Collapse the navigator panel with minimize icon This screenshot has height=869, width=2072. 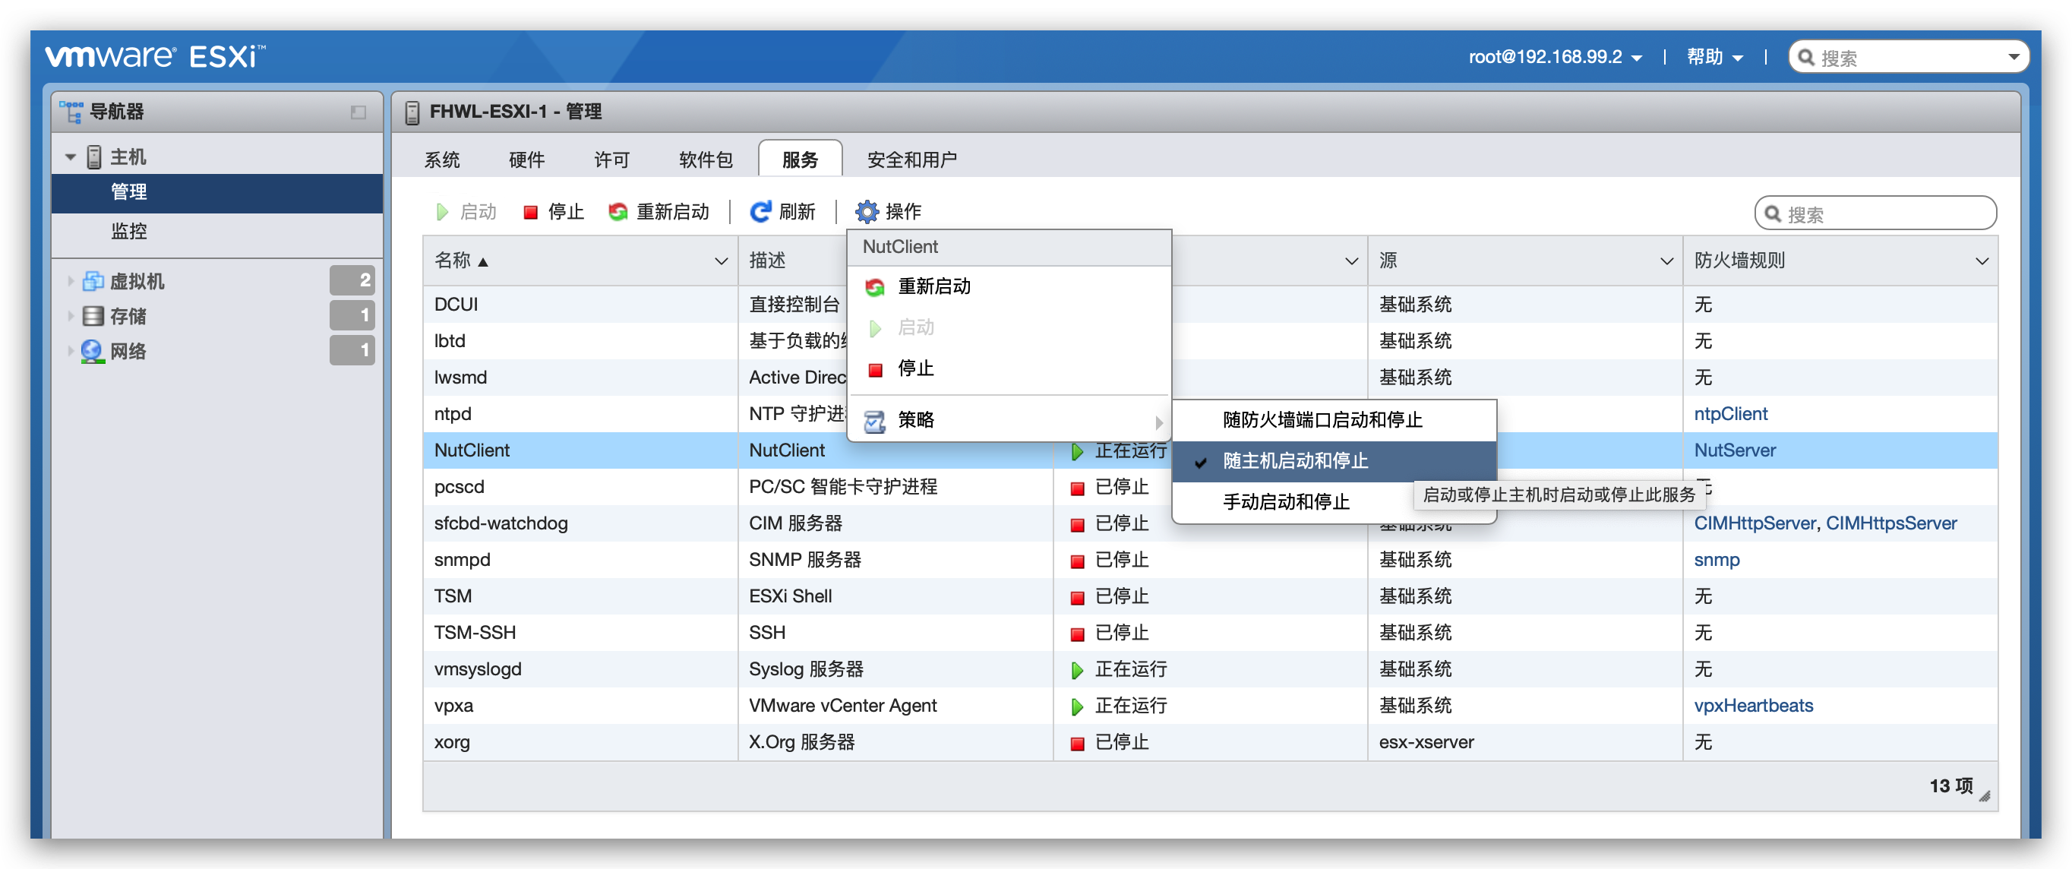tap(358, 112)
